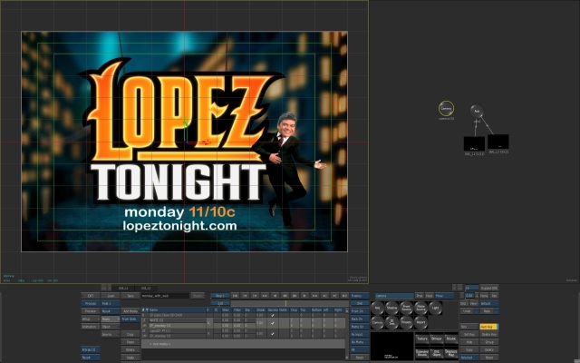The image size is (580, 363).
Task: Click the Import node button
Action: click(x=420, y=323)
